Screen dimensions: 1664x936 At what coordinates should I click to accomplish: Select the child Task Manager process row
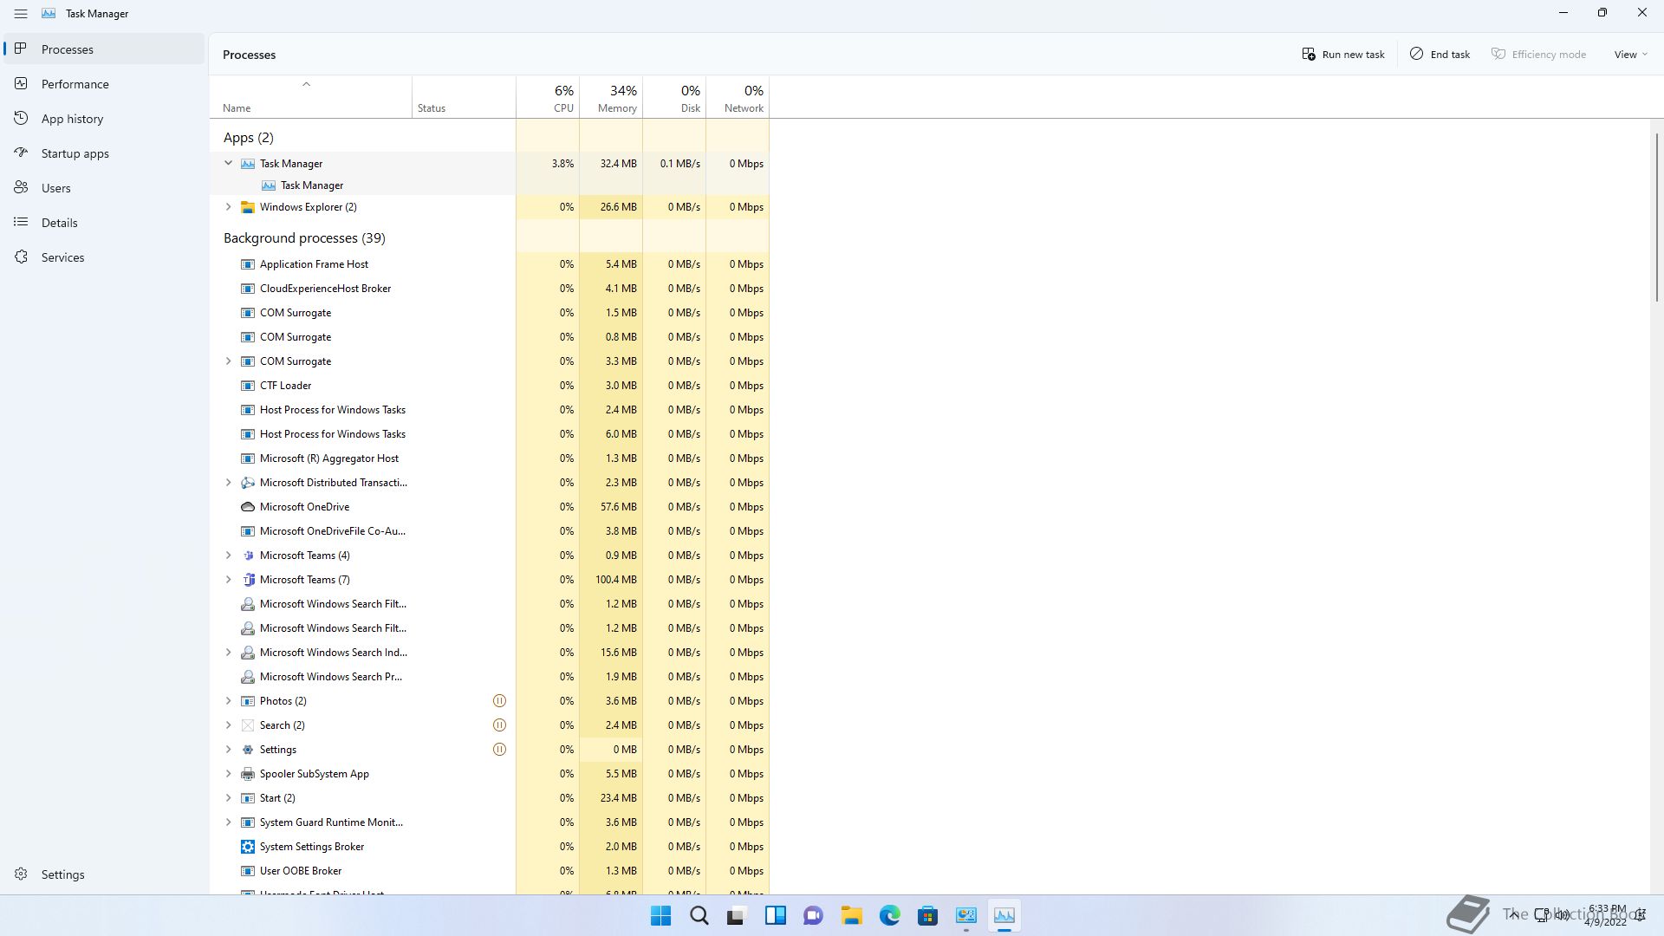pyautogui.click(x=490, y=185)
